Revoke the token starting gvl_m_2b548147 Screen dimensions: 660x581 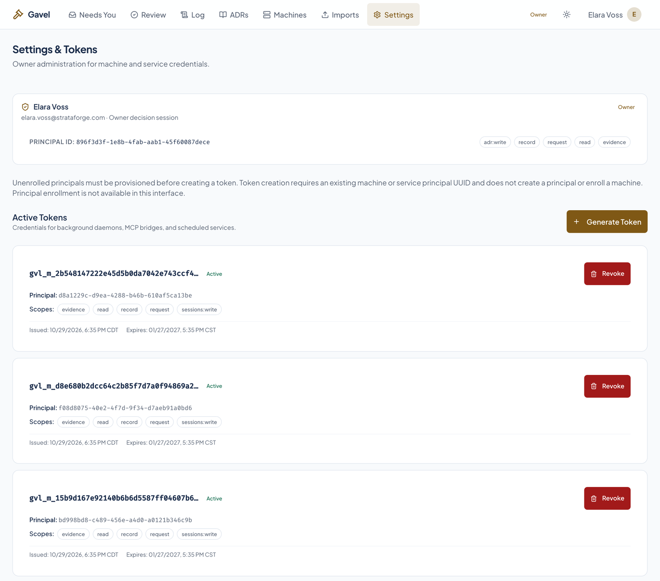[607, 274]
